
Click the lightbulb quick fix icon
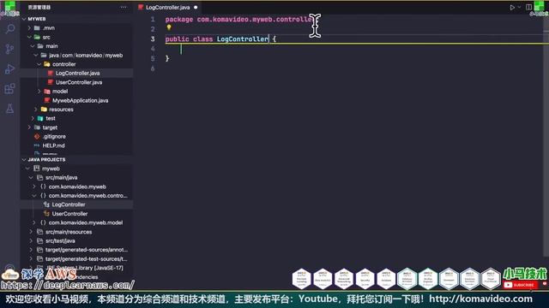pos(169,27)
